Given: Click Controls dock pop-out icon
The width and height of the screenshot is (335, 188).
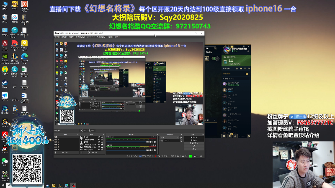Looking at the screenshot, I should coord(203,134).
